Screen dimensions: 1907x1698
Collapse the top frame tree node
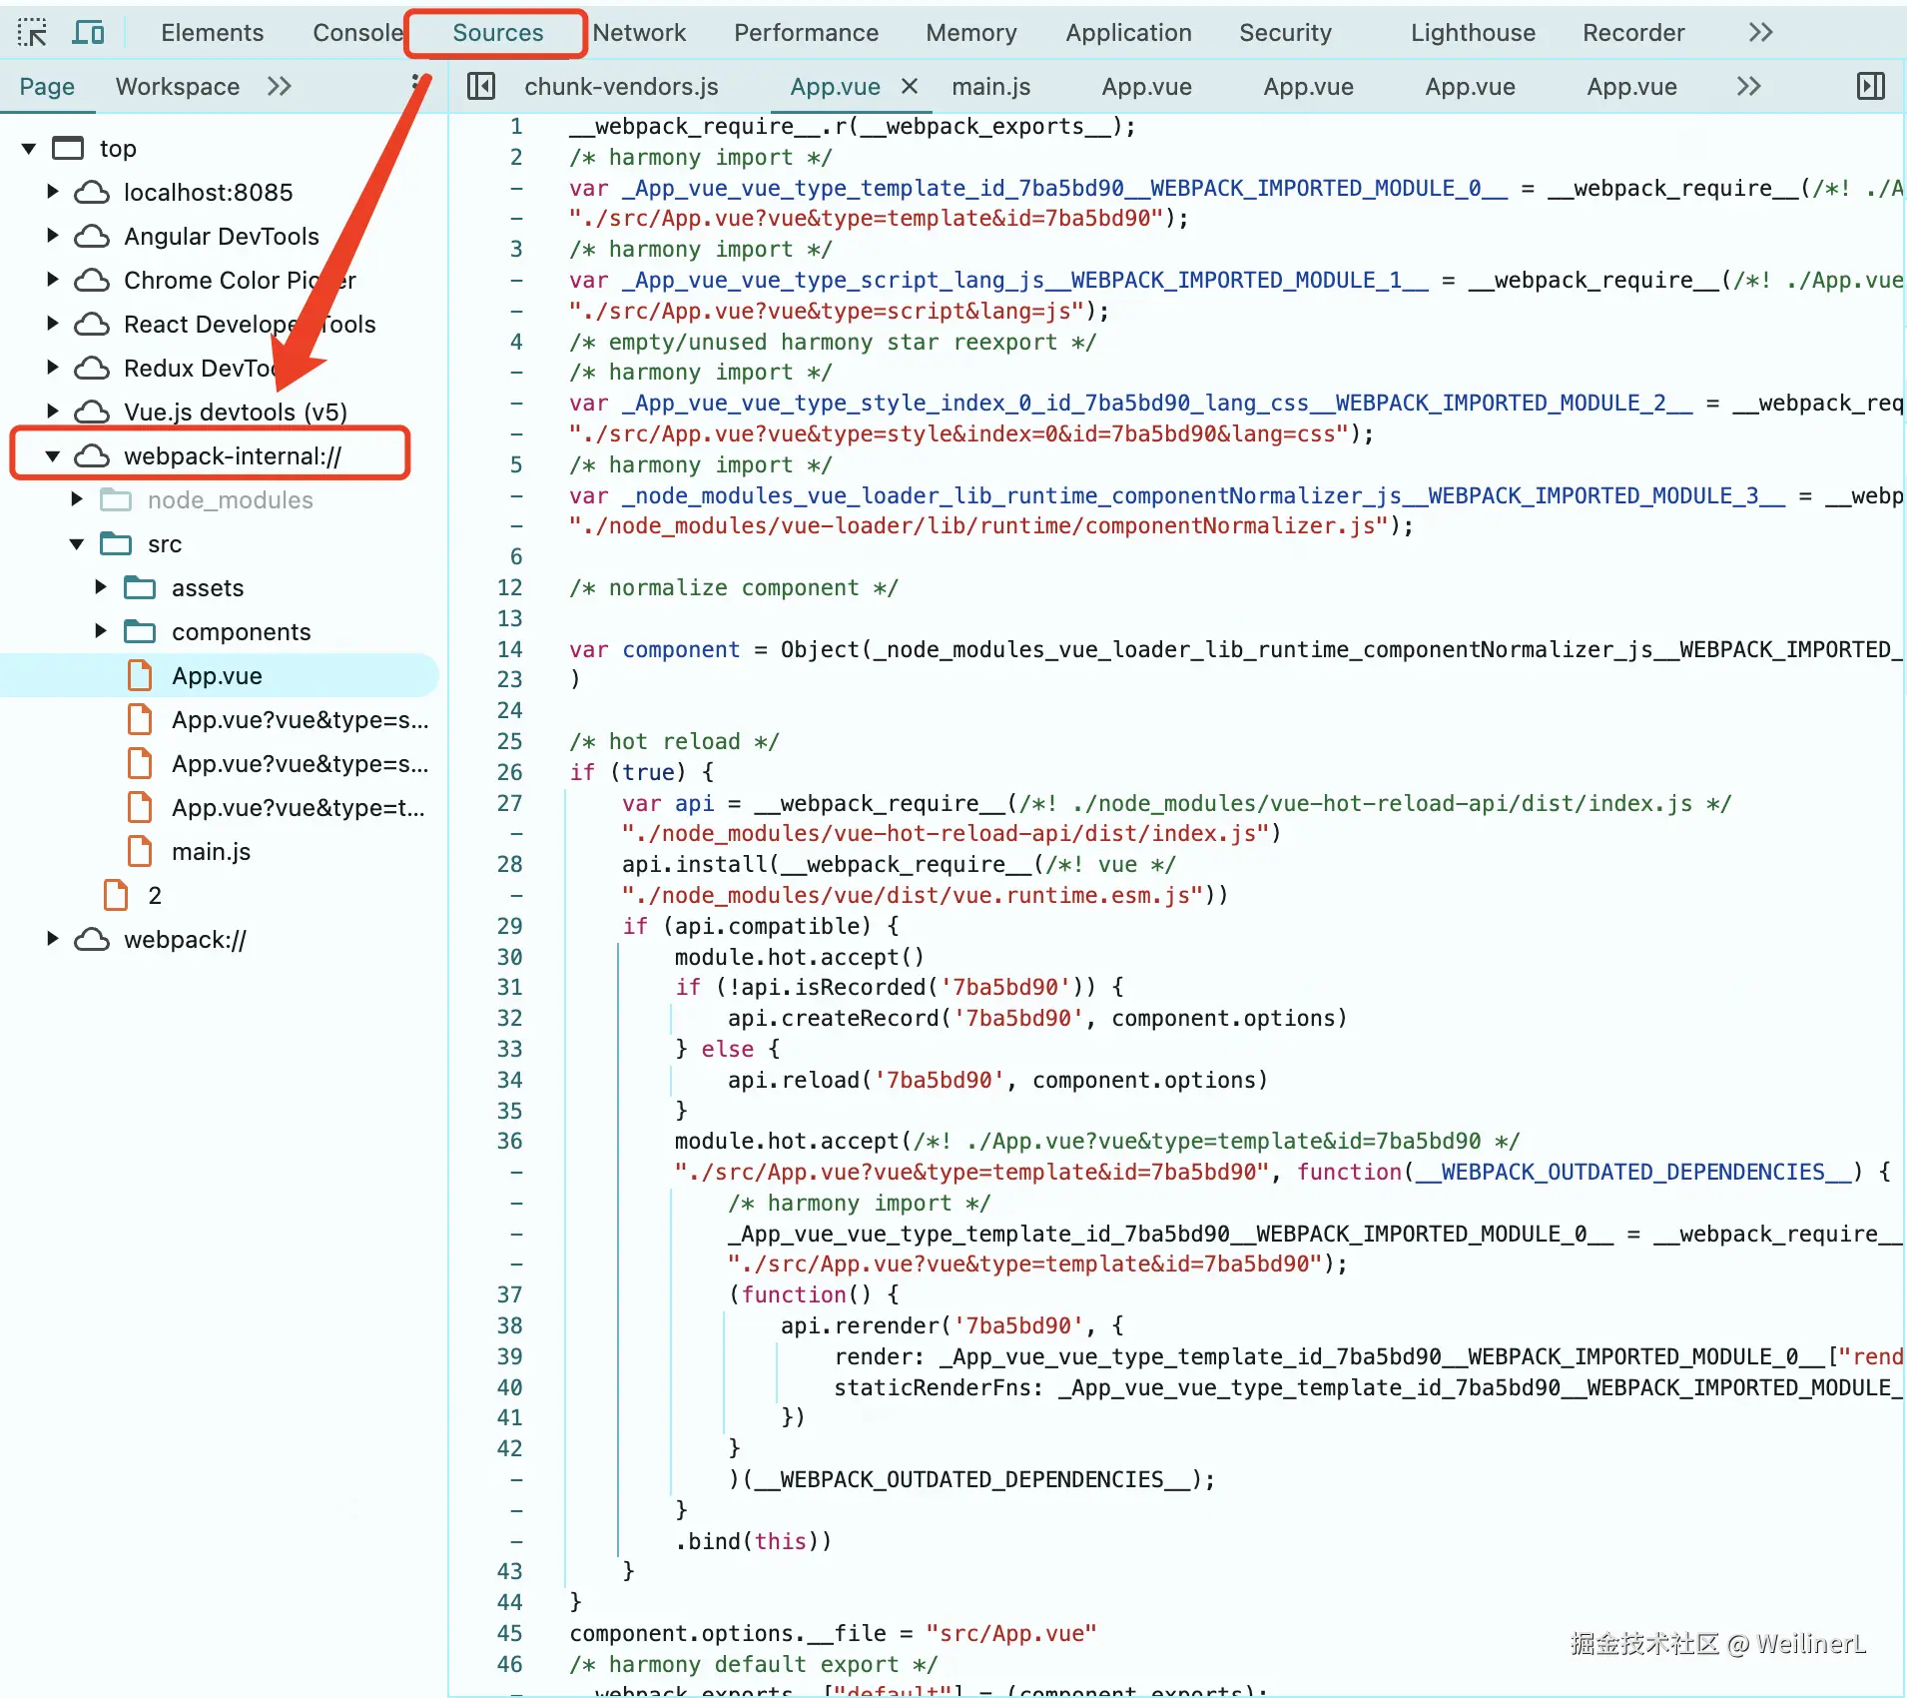pyautogui.click(x=29, y=149)
